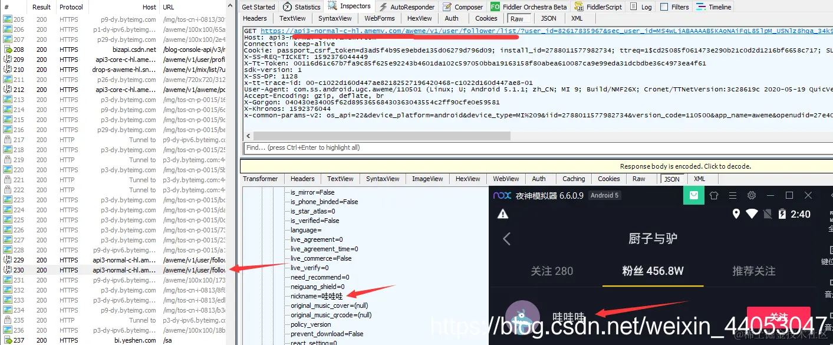Open the AutoResponder tab

coord(406,7)
